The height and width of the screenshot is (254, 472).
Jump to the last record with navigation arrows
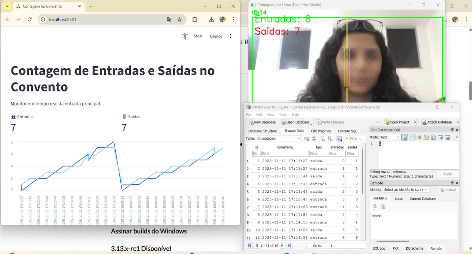tap(289, 245)
